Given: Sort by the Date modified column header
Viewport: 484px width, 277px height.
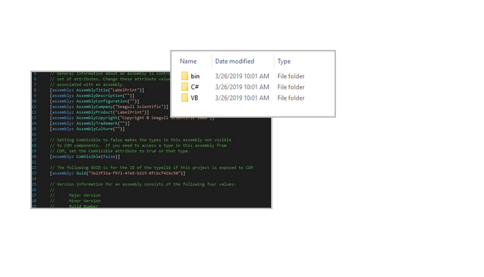Looking at the screenshot, I should click(234, 61).
